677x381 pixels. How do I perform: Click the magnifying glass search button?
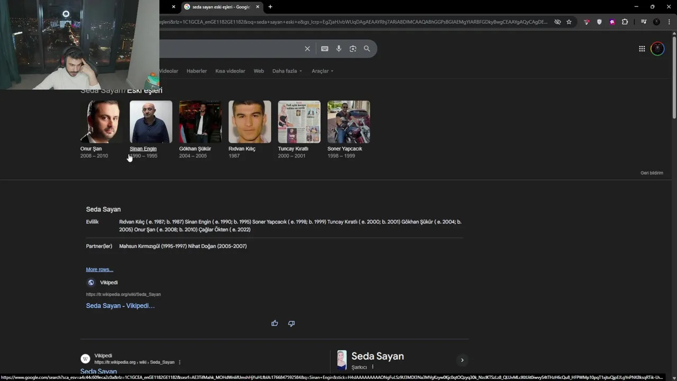(367, 49)
